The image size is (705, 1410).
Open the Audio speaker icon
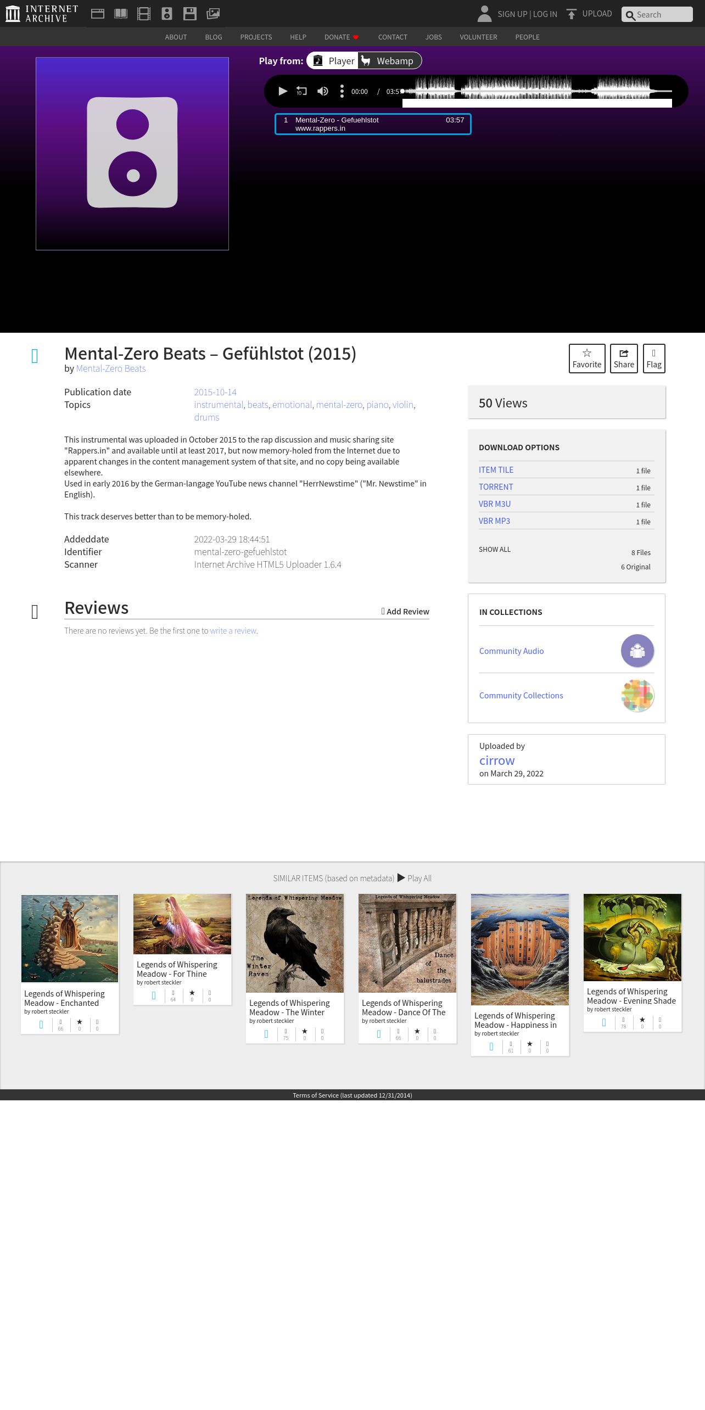pos(167,14)
